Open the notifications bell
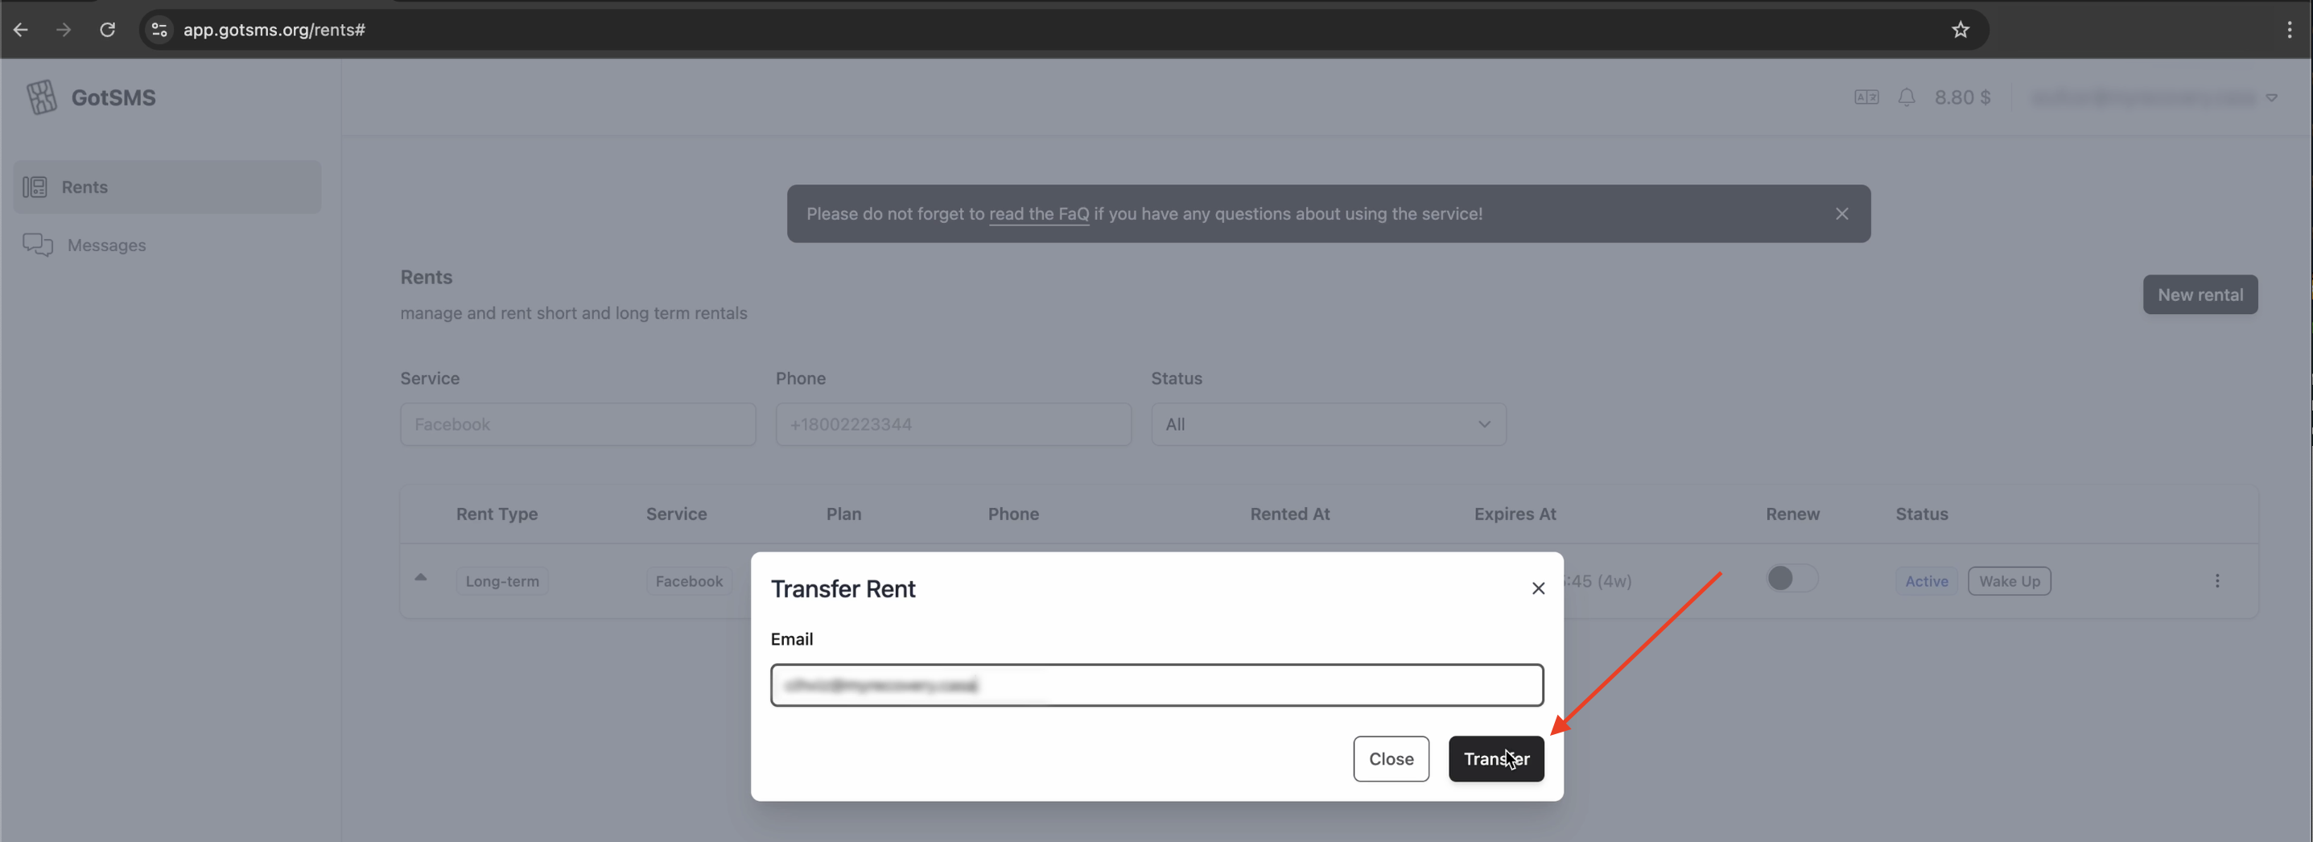The width and height of the screenshot is (2313, 842). 1907,97
